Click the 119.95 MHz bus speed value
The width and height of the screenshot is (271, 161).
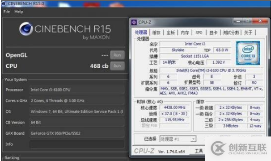(x=174, y=120)
